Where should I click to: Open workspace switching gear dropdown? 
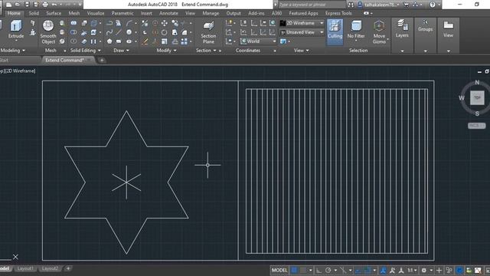[x=426, y=271]
